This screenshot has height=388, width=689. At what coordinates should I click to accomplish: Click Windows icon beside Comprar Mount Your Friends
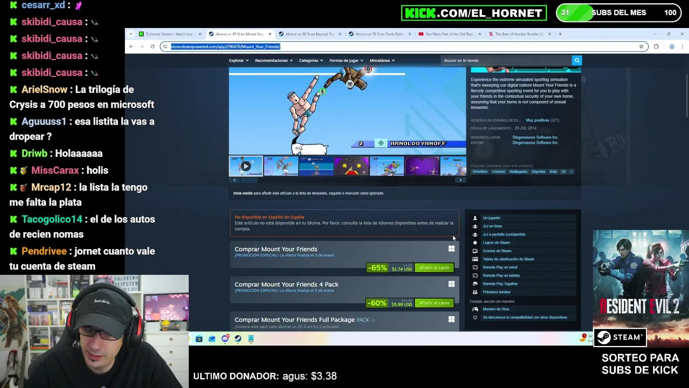click(x=452, y=249)
